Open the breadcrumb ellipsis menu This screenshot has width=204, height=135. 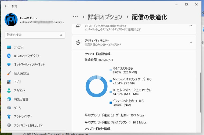click(75, 17)
